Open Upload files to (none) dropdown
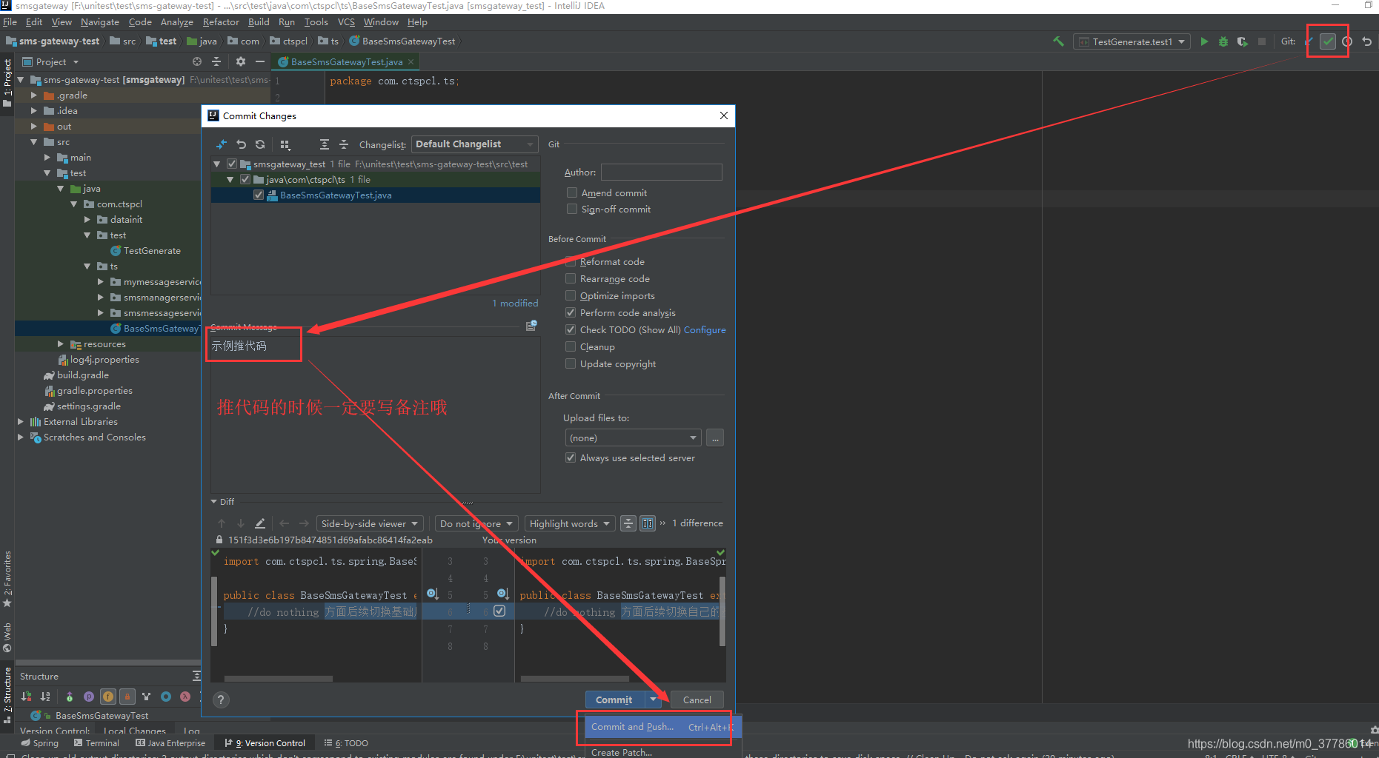The width and height of the screenshot is (1379, 758). (x=633, y=437)
